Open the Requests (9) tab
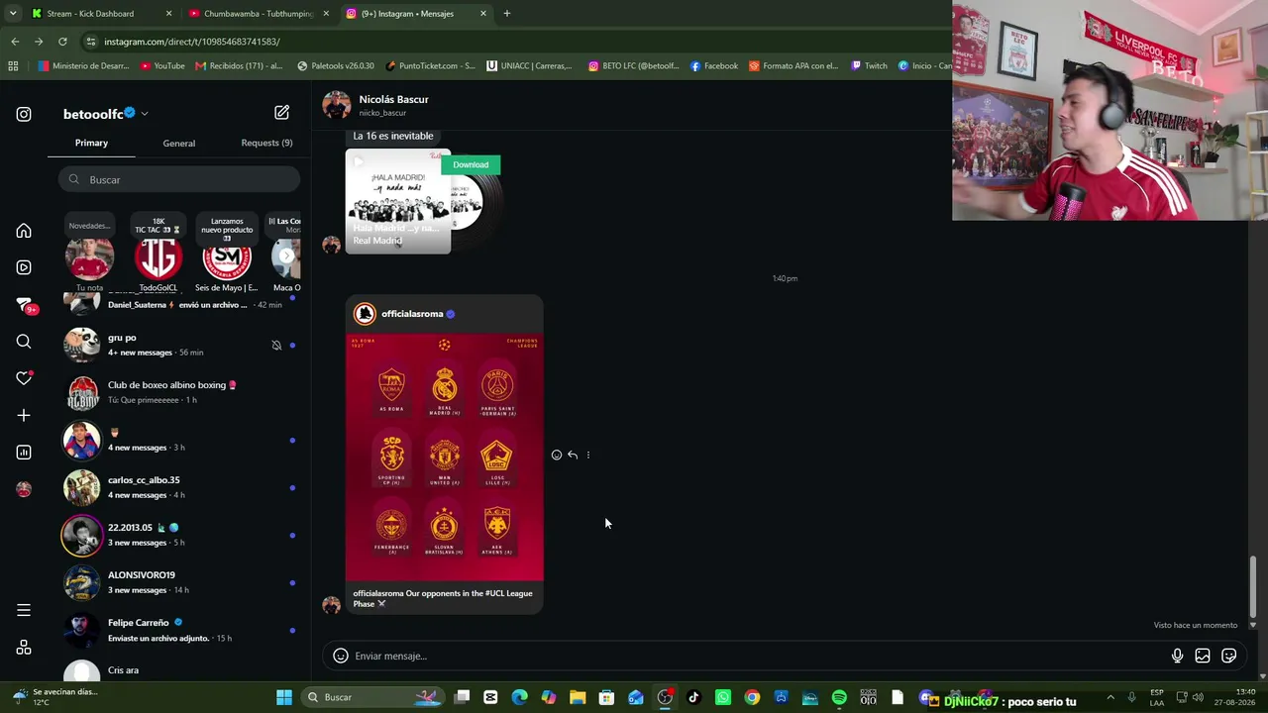This screenshot has height=713, width=1268. [266, 144]
